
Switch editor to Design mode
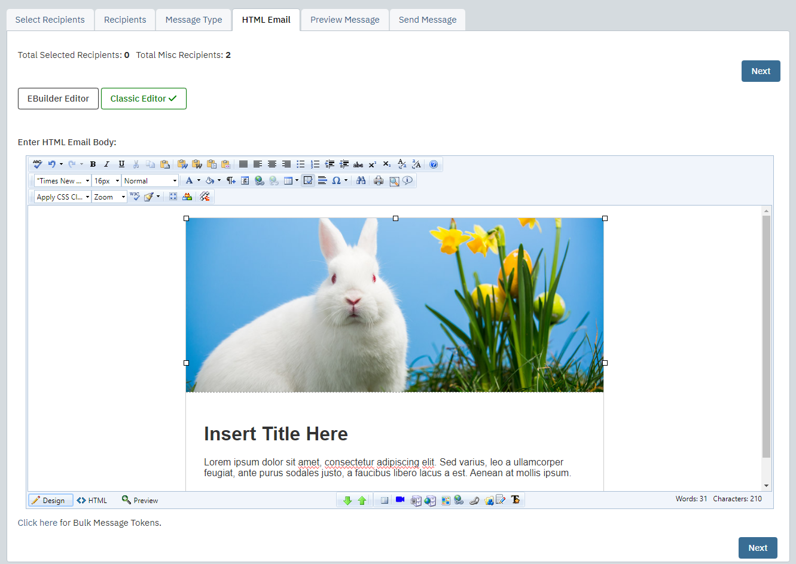[x=51, y=501]
